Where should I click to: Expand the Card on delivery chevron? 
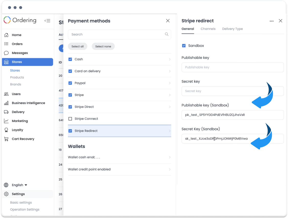pos(169,71)
